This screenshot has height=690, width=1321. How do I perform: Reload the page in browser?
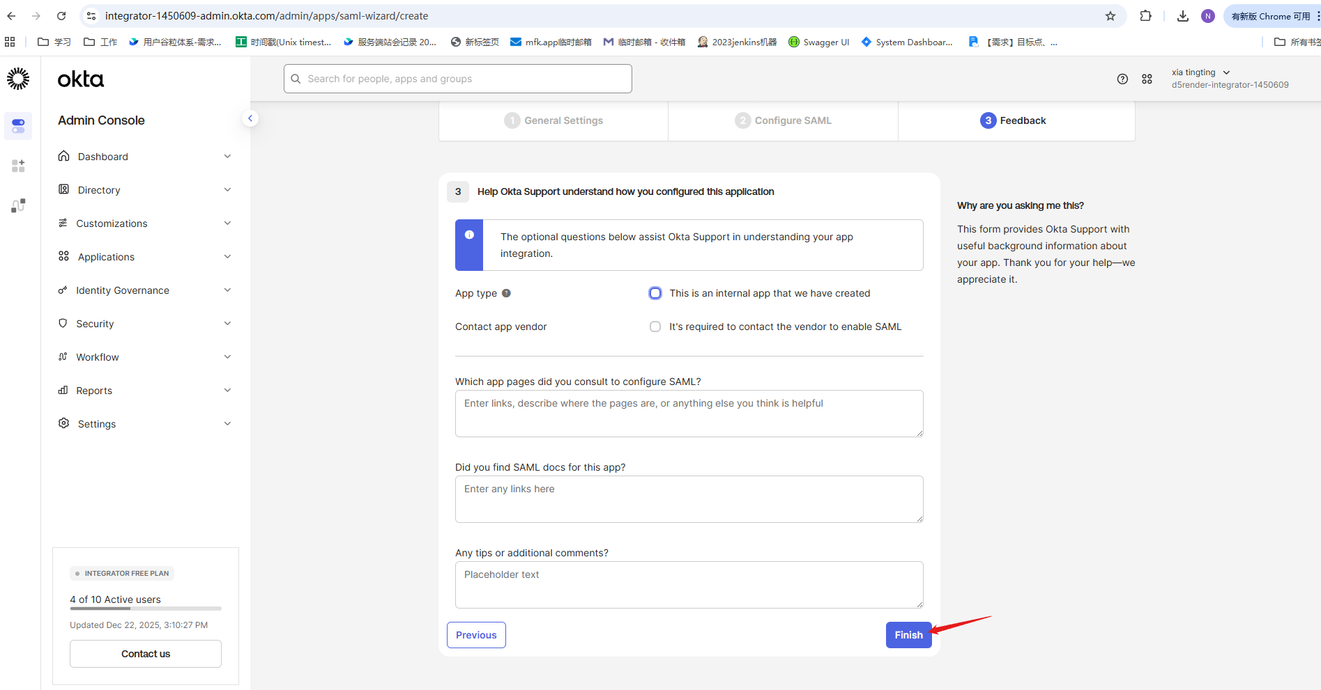coord(61,16)
